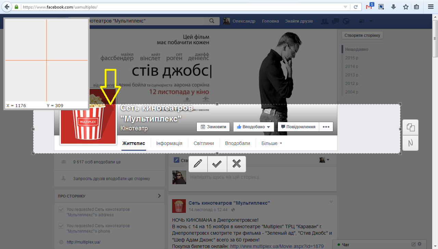Click 9 617 осіб вподобали це

pyautogui.click(x=97, y=162)
